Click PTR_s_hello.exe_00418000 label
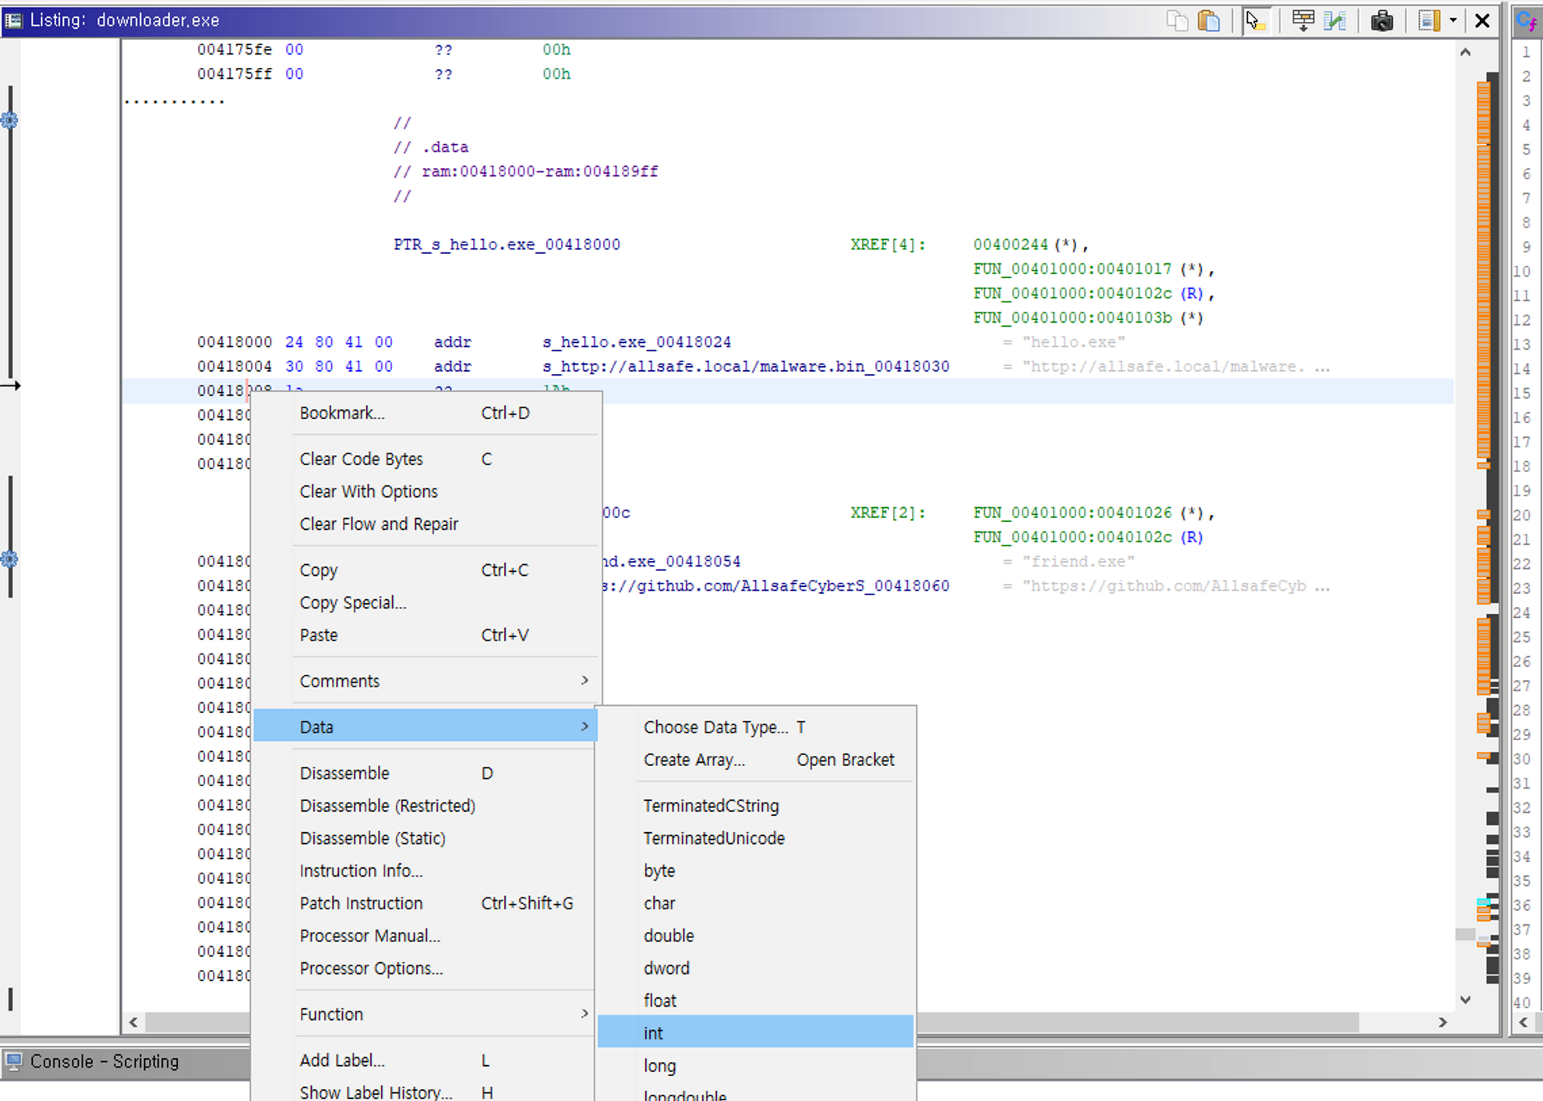This screenshot has height=1101, width=1543. [507, 245]
